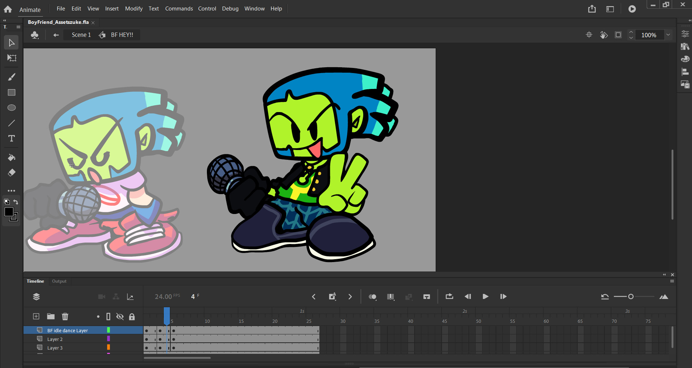This screenshot has height=368, width=692.
Task: Switch to the Output tab
Action: [59, 281]
